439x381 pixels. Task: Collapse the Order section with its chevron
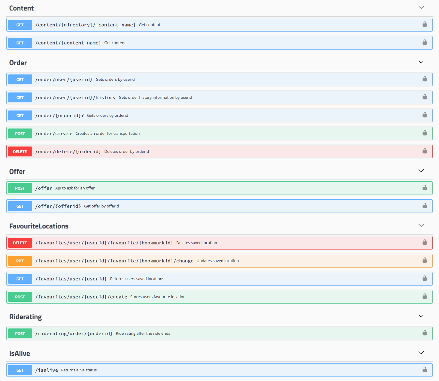click(421, 62)
